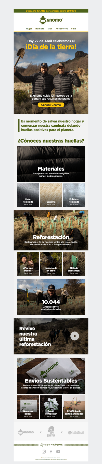Open the Cañamo material tile

pyautogui.click(x=51, y=195)
